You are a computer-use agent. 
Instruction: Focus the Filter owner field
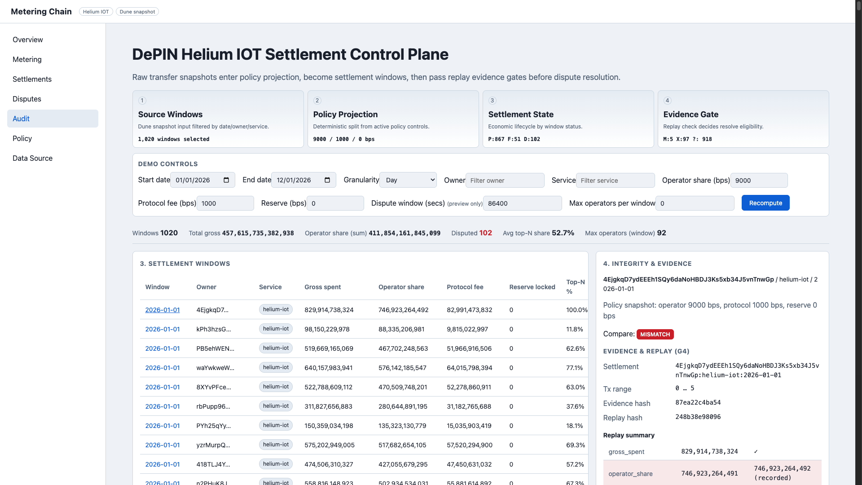pos(505,180)
